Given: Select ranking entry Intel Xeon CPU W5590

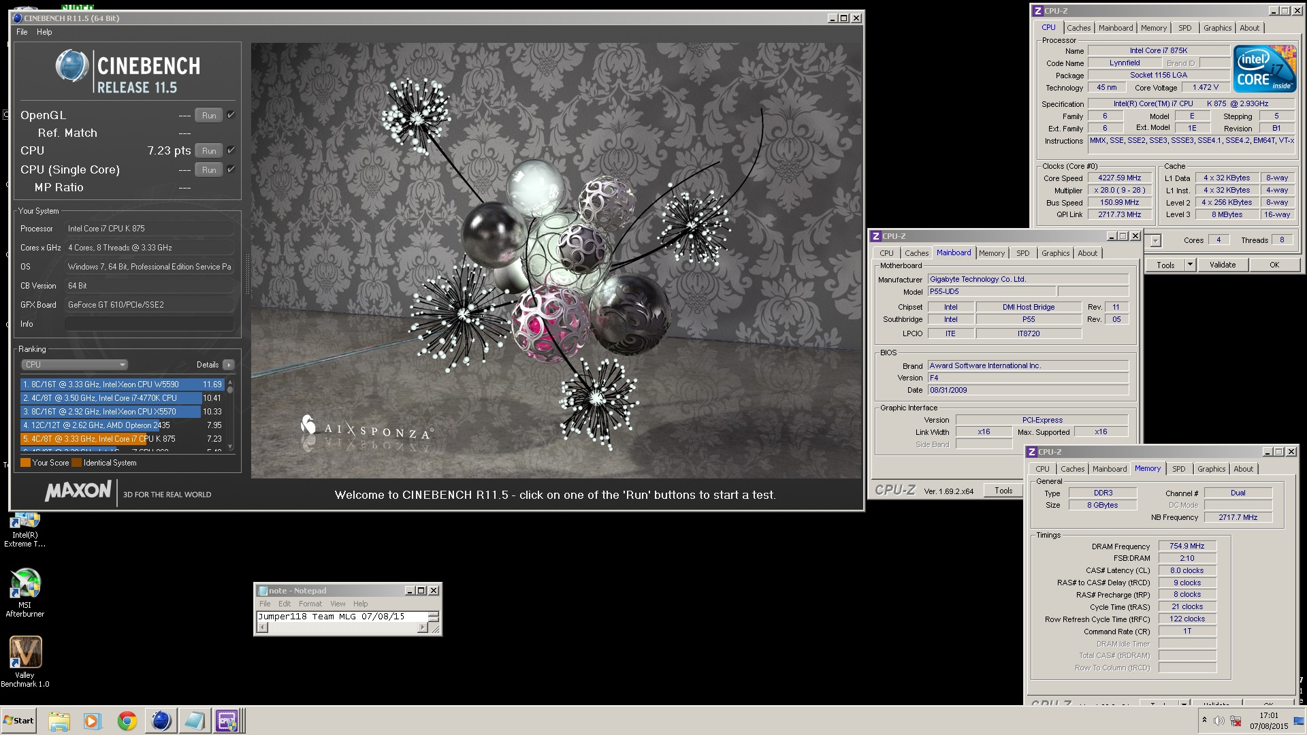Looking at the screenshot, I should (x=122, y=385).
